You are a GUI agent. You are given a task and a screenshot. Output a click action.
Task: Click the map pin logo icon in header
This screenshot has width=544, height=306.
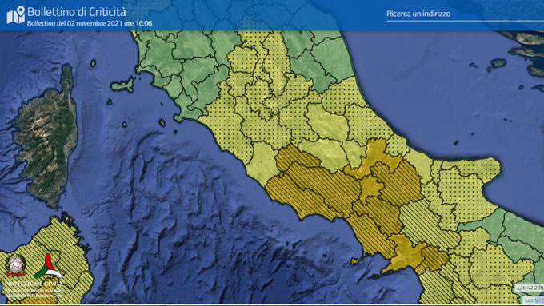tap(16, 14)
